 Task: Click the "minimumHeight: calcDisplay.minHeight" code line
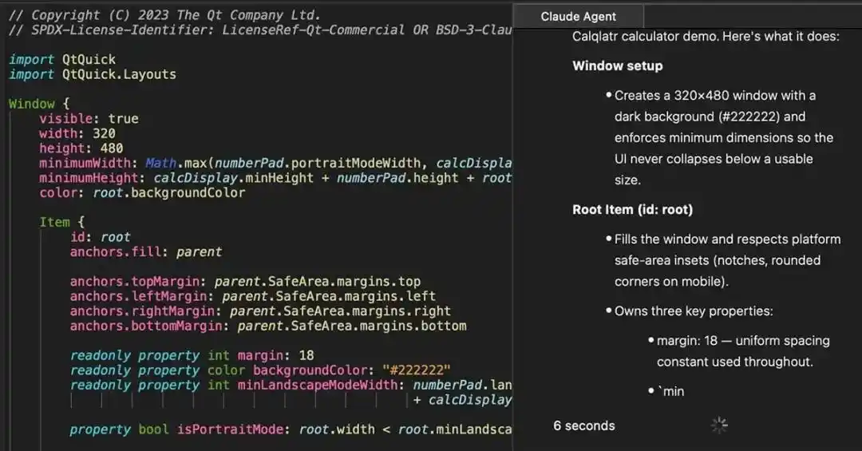[275, 178]
